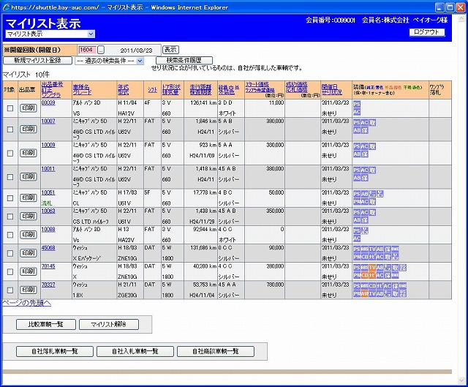
Task: Check the box for lot 10011
Action: point(10,177)
